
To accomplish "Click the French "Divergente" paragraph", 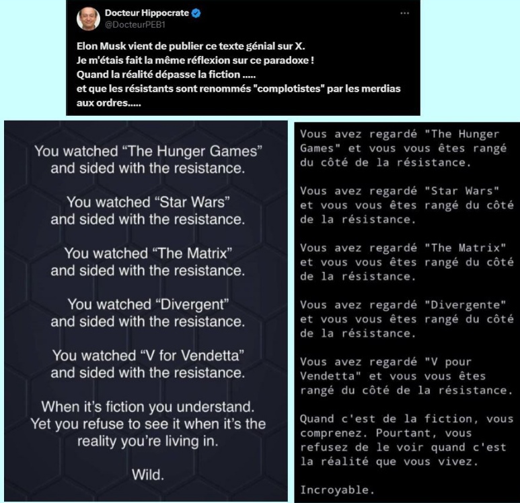I will 407,319.
